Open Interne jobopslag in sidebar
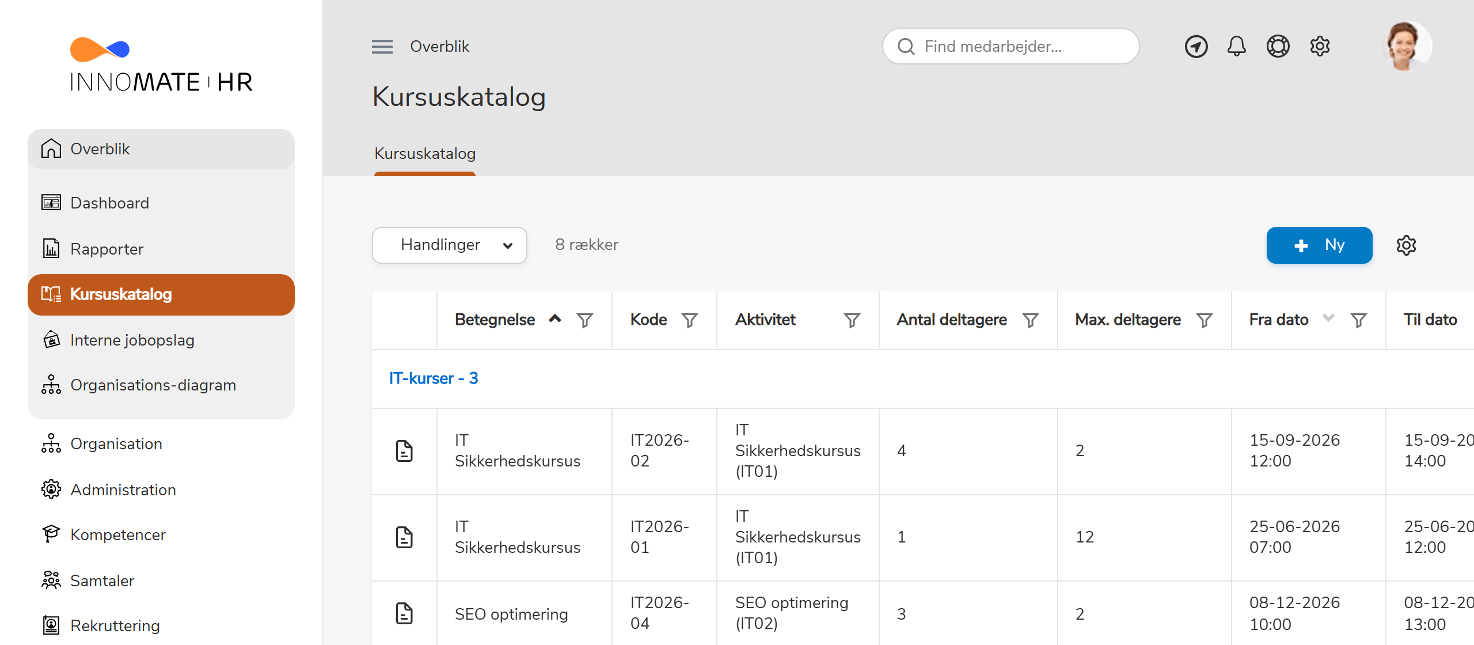1474x645 pixels. pyautogui.click(x=161, y=340)
